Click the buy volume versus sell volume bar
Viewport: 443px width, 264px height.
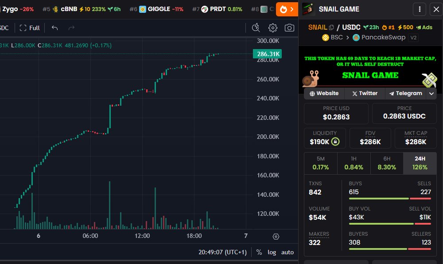[x=390, y=224]
